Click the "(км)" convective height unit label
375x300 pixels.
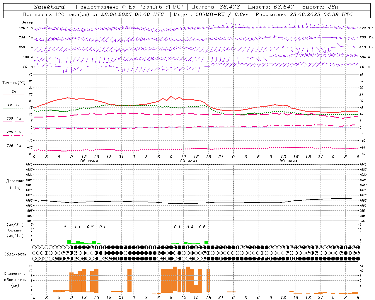tap(15, 285)
